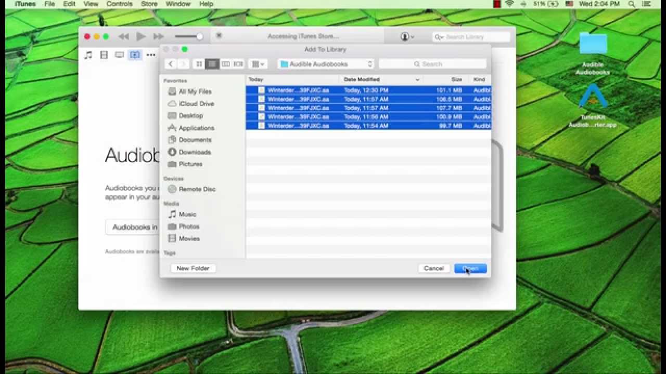The width and height of the screenshot is (666, 374).
Task: Select the file modified Today, 12:30 PM
Action: (x=368, y=90)
